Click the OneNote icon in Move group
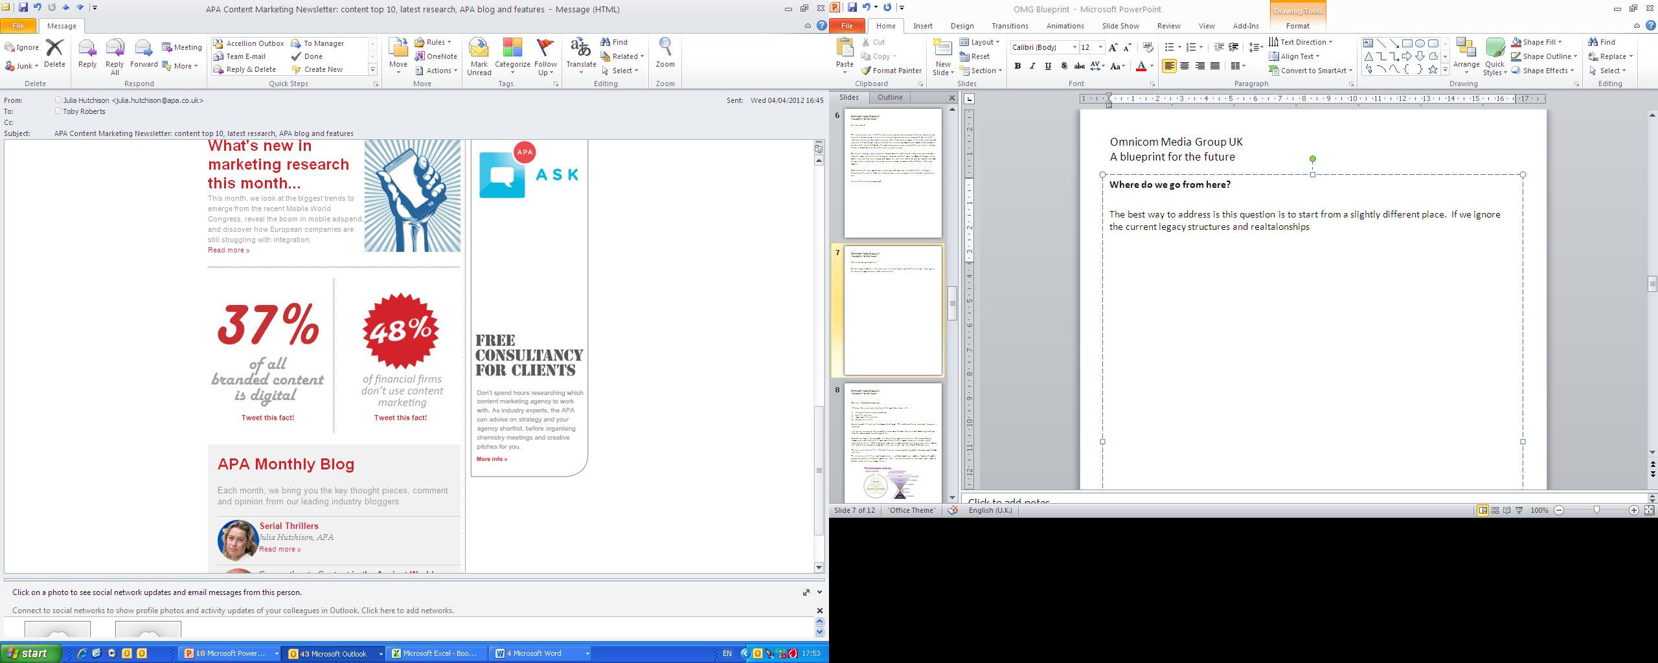The width and height of the screenshot is (1658, 663). pos(437,56)
